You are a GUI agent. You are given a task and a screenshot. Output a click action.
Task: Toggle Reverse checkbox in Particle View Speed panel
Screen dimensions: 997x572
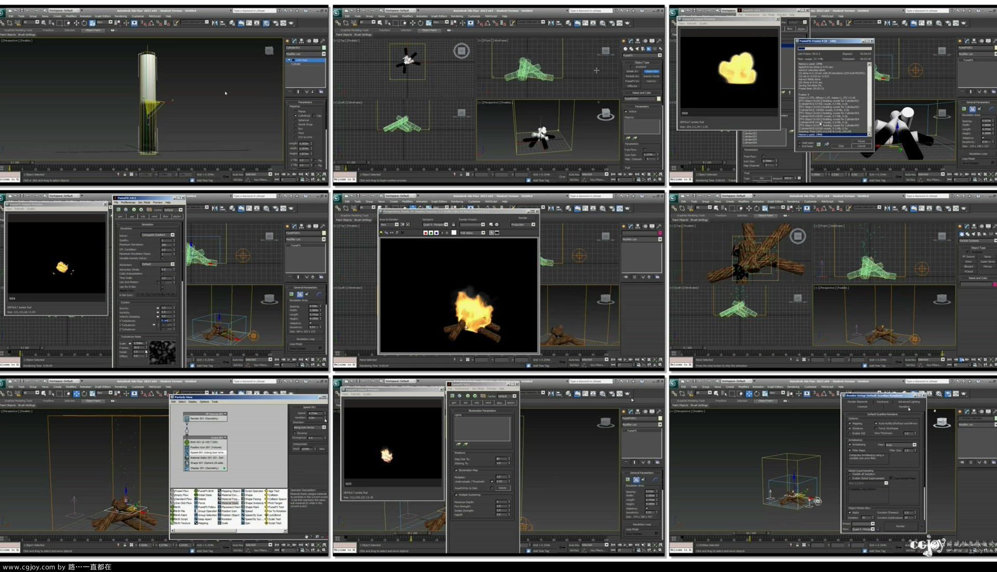294,433
